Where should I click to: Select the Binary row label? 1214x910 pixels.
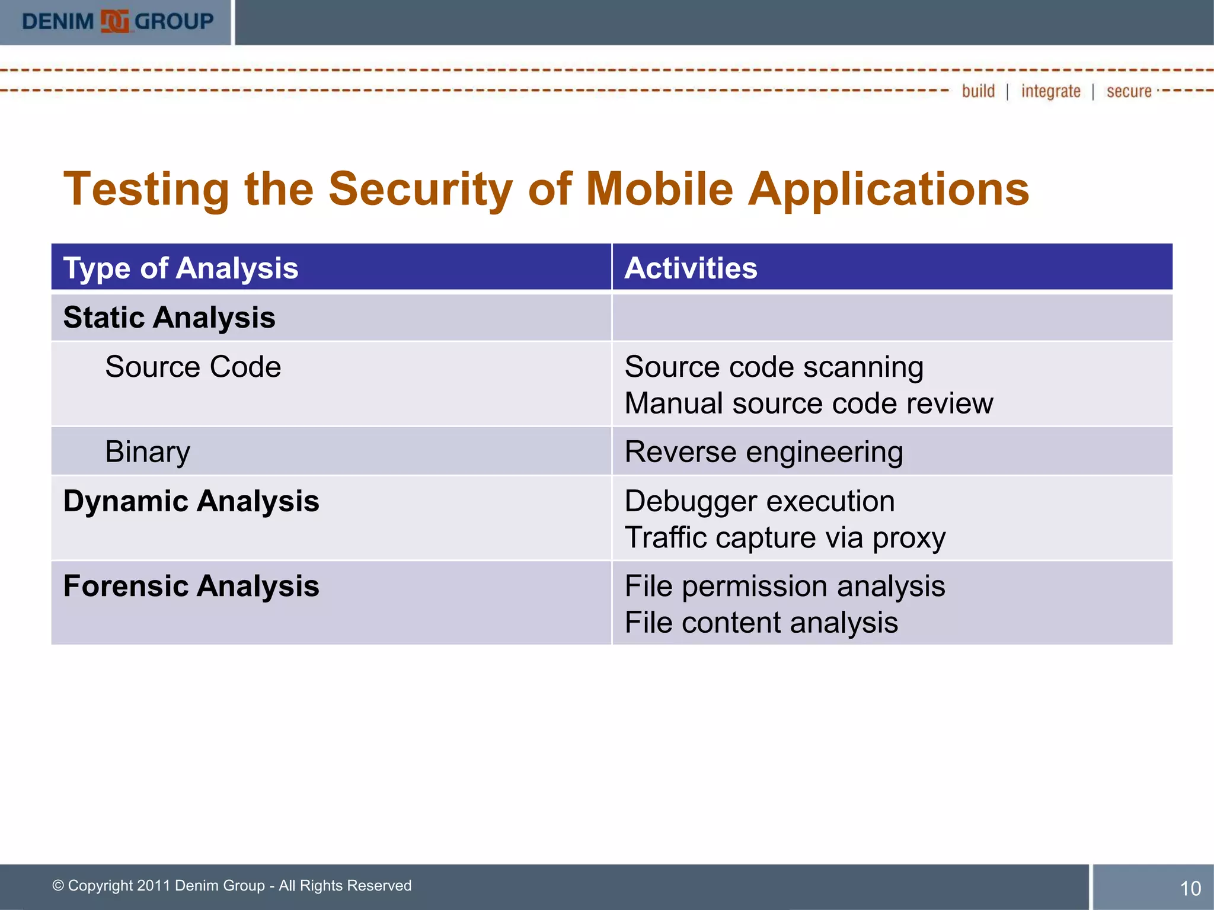[148, 452]
